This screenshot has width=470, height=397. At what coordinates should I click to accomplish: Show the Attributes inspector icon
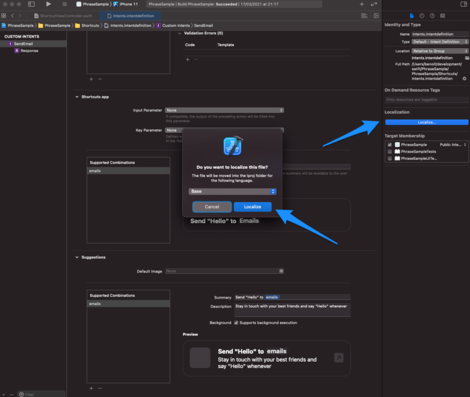click(442, 16)
